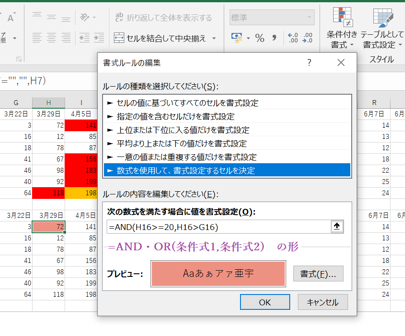Click column H header
Viewport: 405px width, 336px height.
point(48,103)
